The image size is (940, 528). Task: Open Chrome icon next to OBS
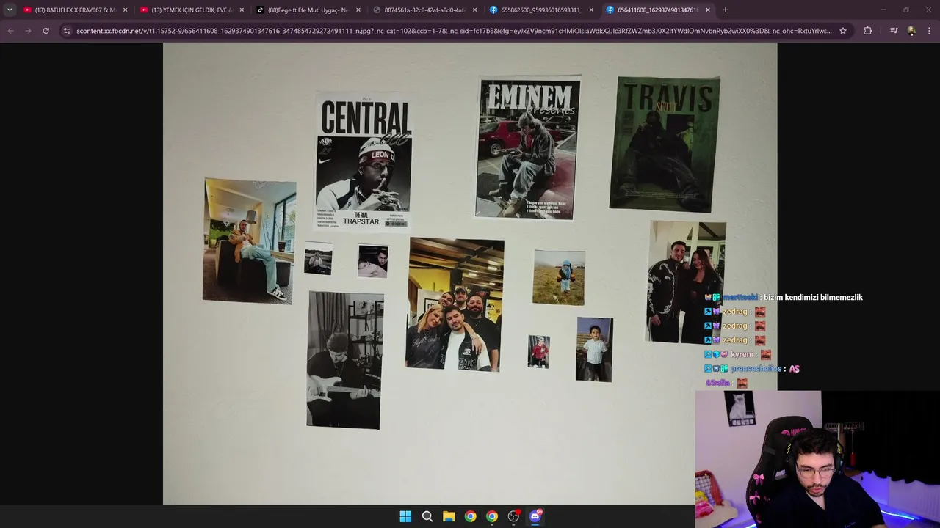coord(492,516)
